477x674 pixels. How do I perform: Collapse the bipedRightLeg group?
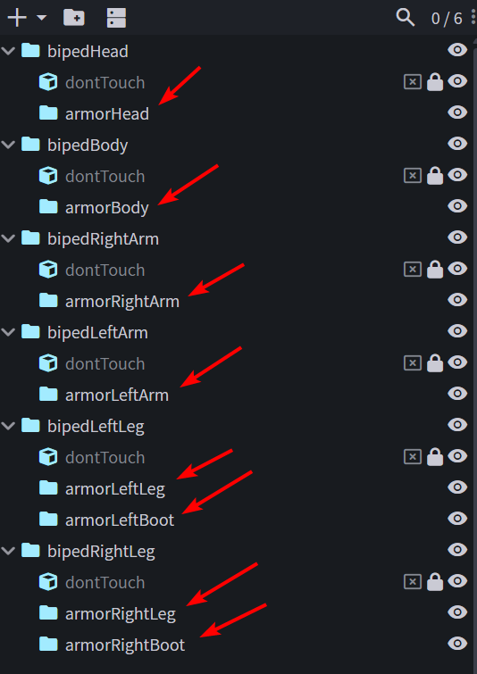tap(8, 551)
